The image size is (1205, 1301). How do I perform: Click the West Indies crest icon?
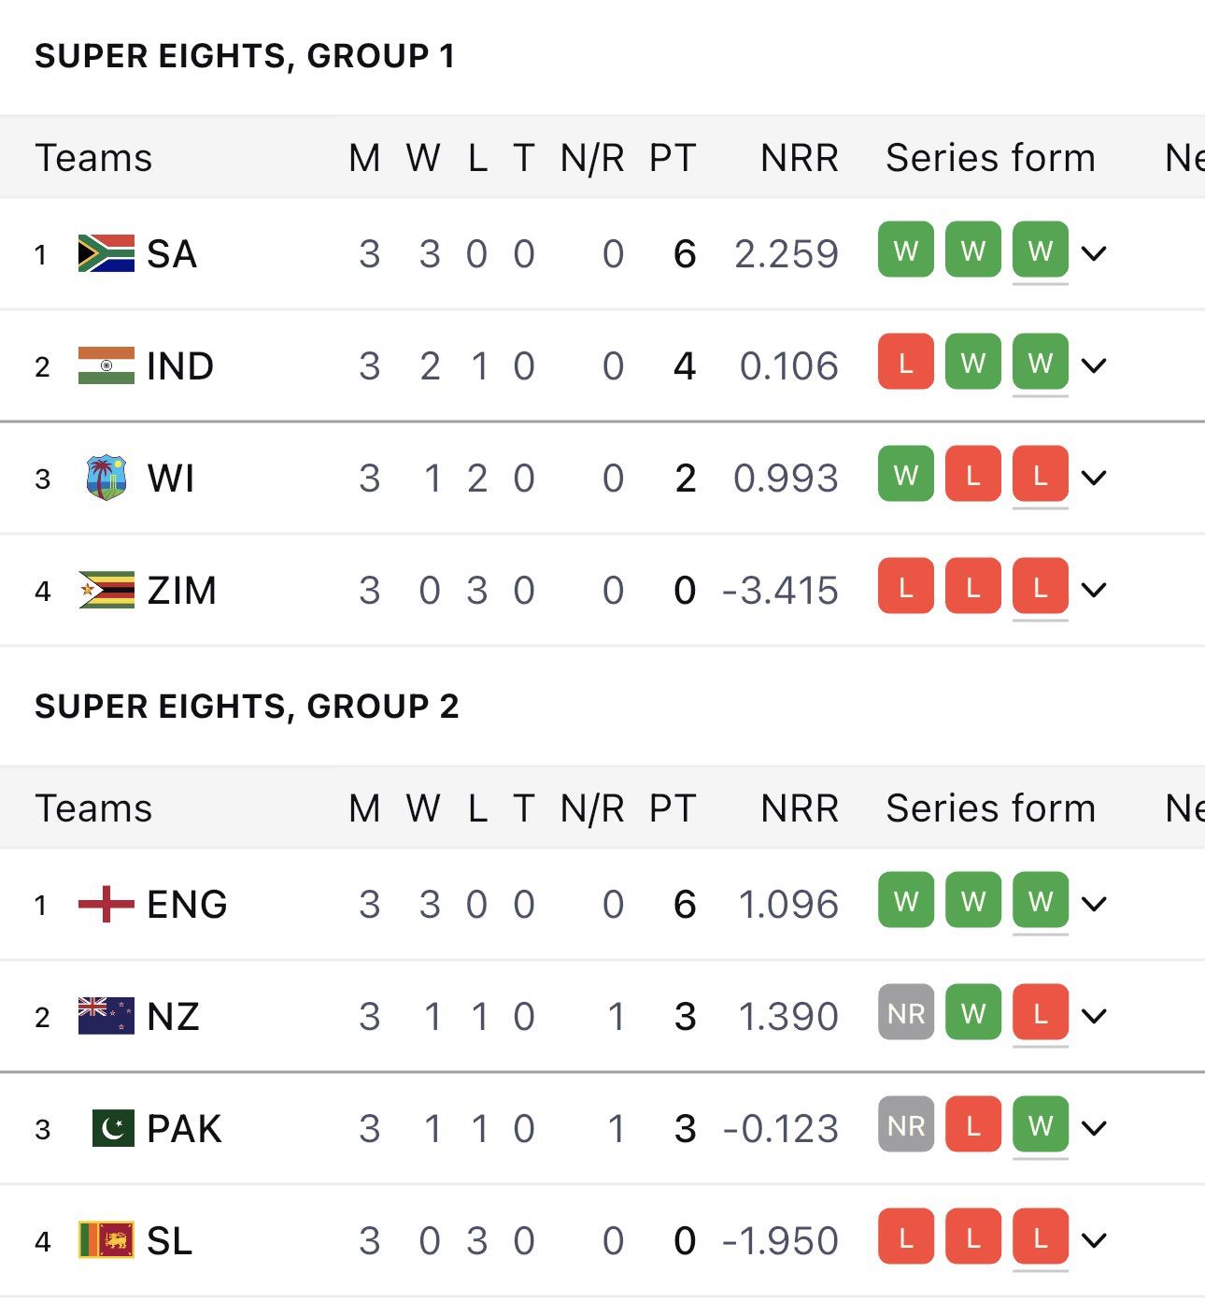[106, 478]
